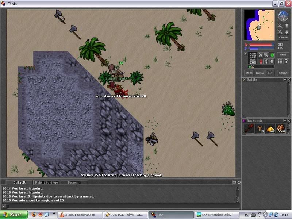The width and height of the screenshot is (292, 219).
Task: Move minimap down one floor
Action: [287, 32]
